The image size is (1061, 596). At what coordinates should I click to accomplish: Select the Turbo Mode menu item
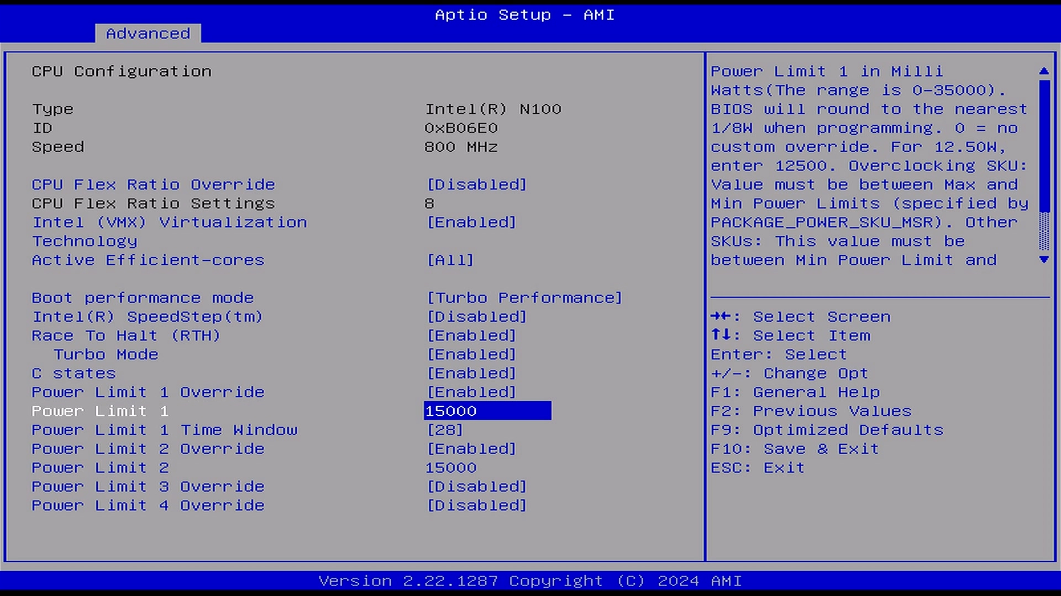[x=106, y=354]
